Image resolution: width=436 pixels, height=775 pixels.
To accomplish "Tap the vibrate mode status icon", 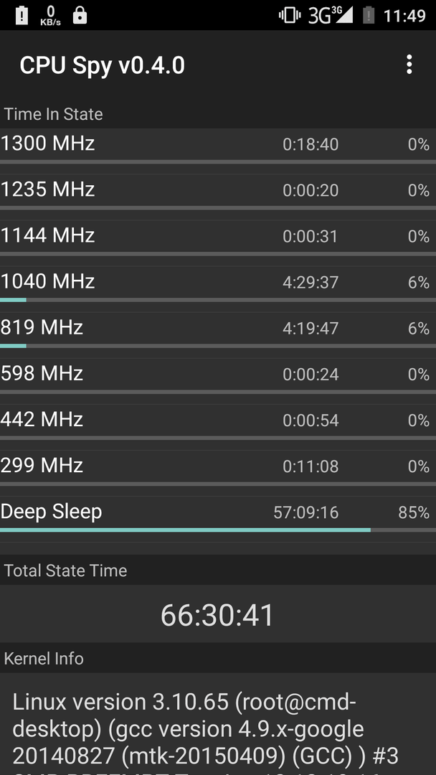I will point(289,15).
